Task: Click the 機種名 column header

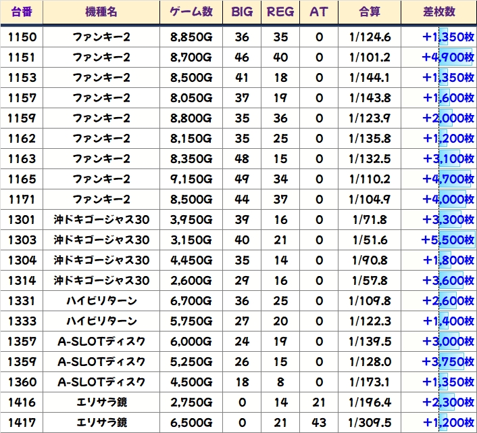Action: [101, 12]
